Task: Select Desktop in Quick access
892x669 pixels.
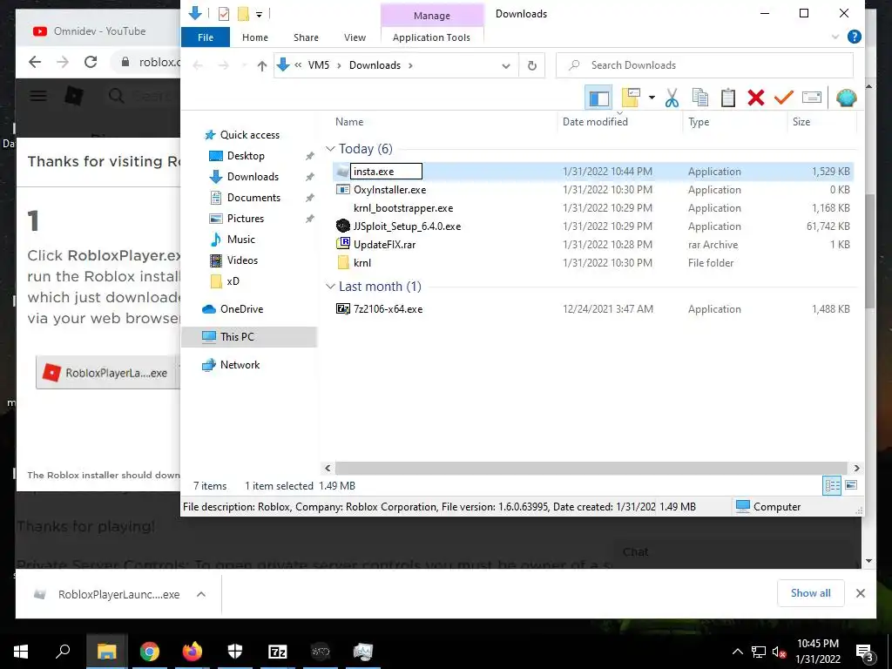Action: pos(245,156)
